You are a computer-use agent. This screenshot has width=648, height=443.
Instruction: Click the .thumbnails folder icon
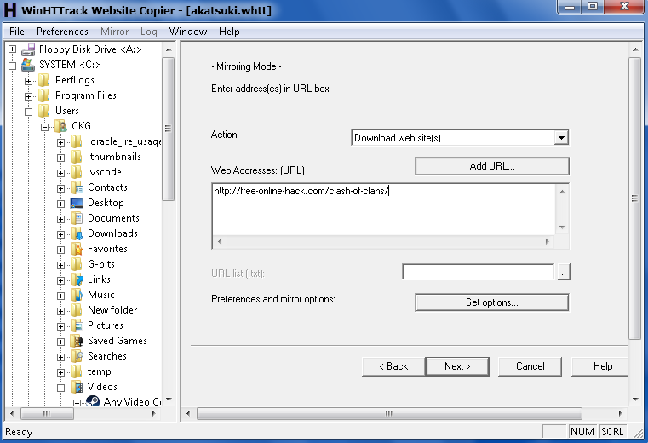pyautogui.click(x=77, y=157)
